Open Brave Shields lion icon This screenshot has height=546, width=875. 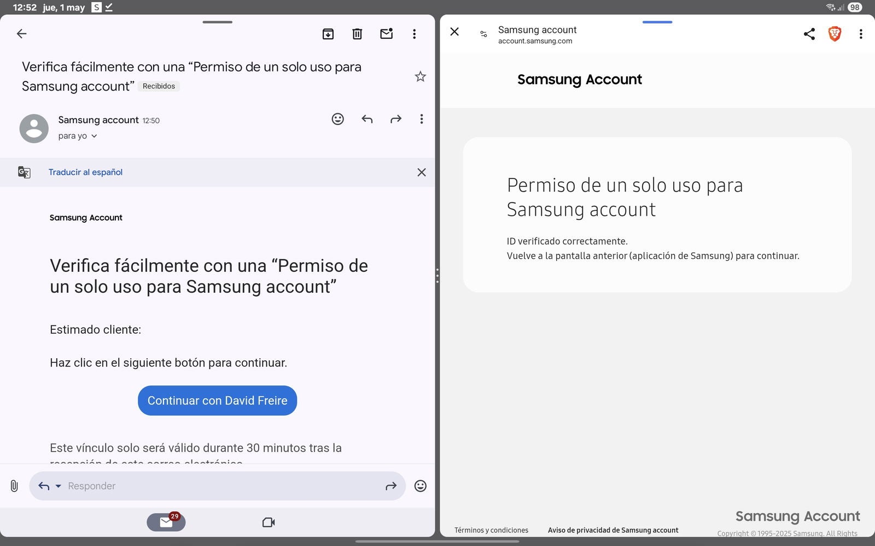coord(835,34)
